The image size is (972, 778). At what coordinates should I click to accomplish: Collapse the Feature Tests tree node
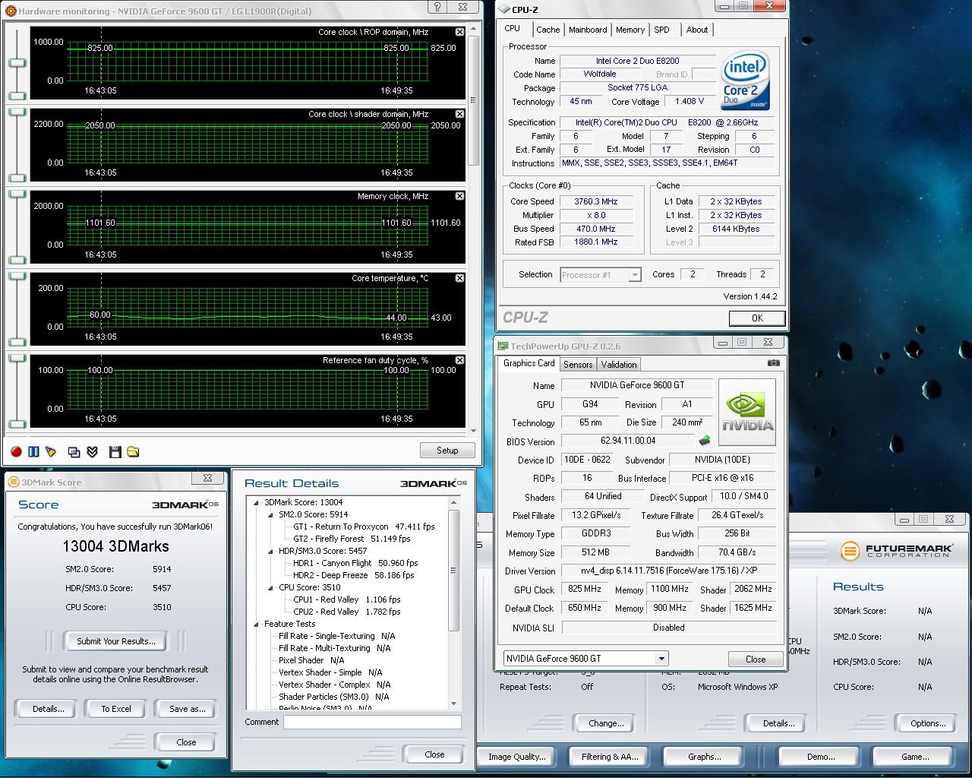click(x=256, y=624)
